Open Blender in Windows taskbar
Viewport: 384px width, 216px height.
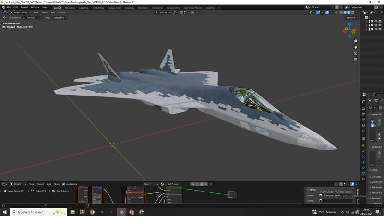121,212
